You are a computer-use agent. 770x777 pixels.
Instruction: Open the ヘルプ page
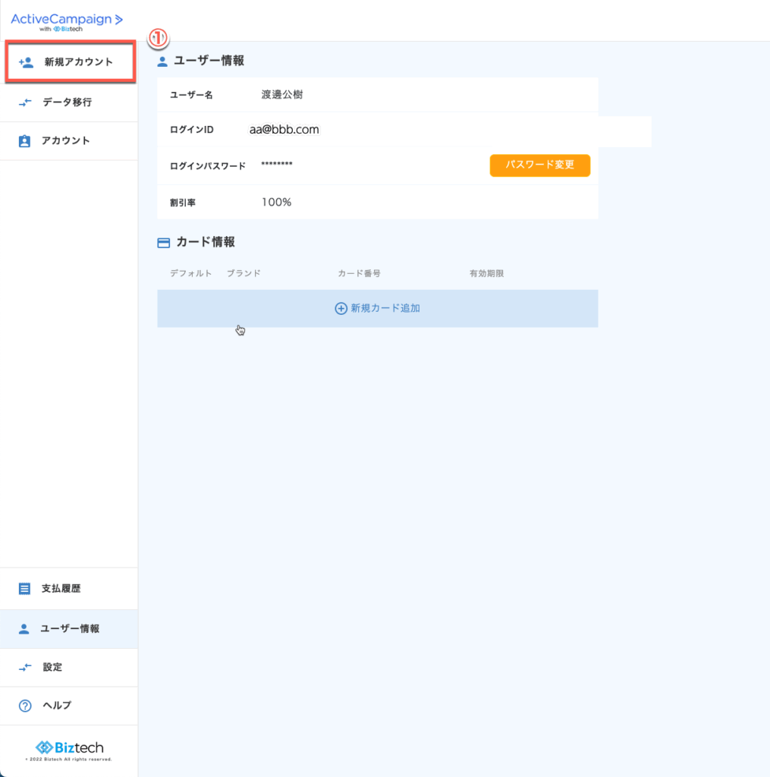pyautogui.click(x=56, y=706)
